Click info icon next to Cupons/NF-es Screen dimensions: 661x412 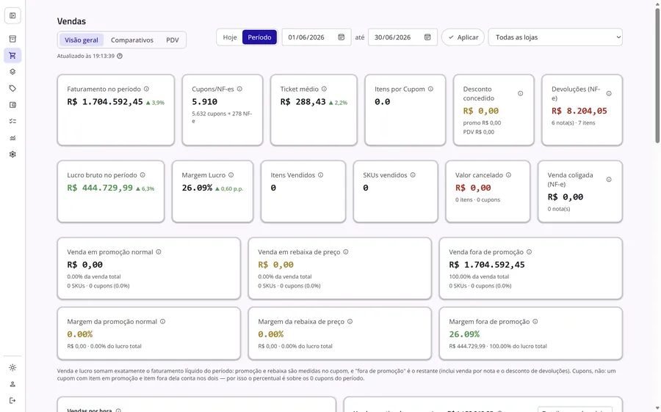(239, 89)
